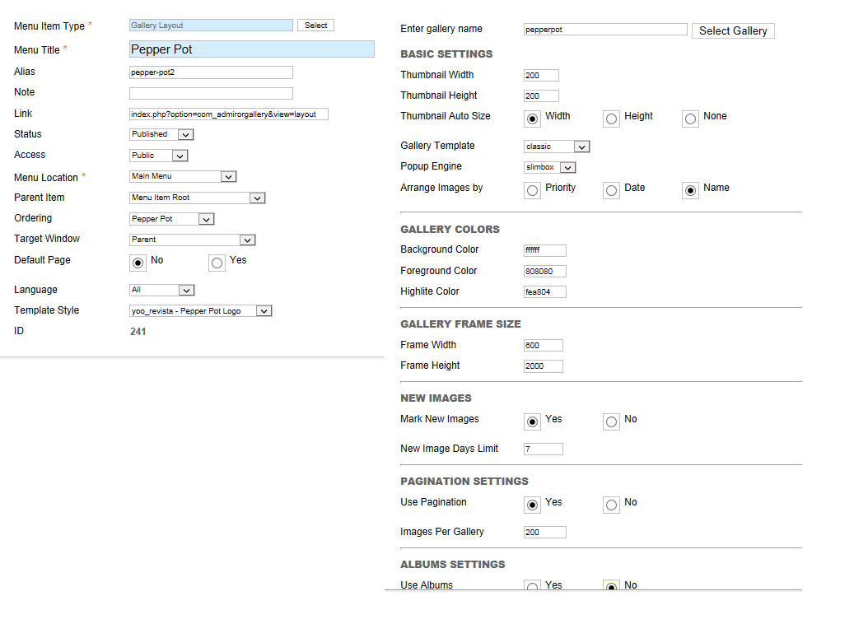Arrange images by Priority radio button
The height and width of the screenshot is (624, 854).
532,191
